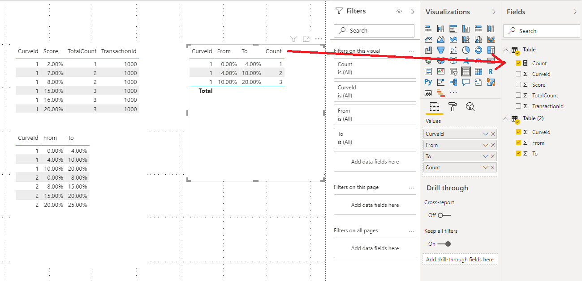Pick the 100% stacked bar chart visual
This screenshot has height=281, width=582.
tap(479, 29)
